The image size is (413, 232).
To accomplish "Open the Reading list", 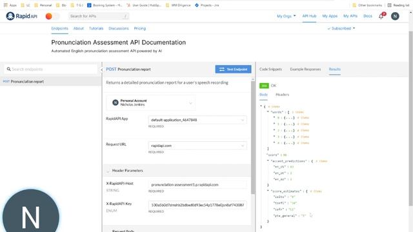I will (398, 5).
